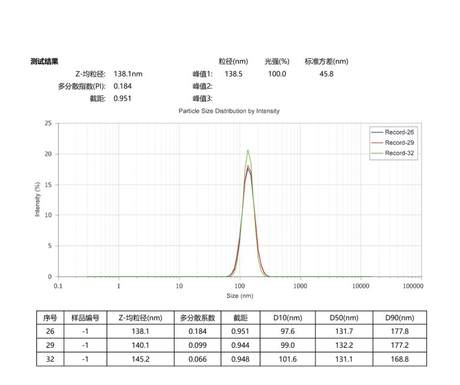The image size is (460, 385).
Task: Select the 多分散系数 column header
Action: (x=198, y=318)
